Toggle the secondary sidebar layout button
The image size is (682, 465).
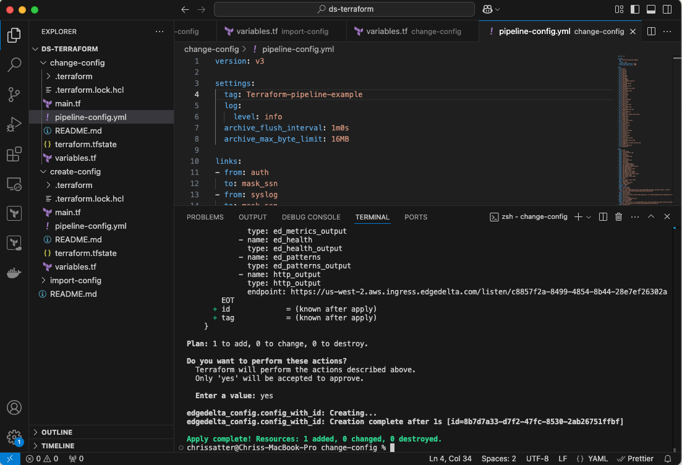tap(667, 9)
